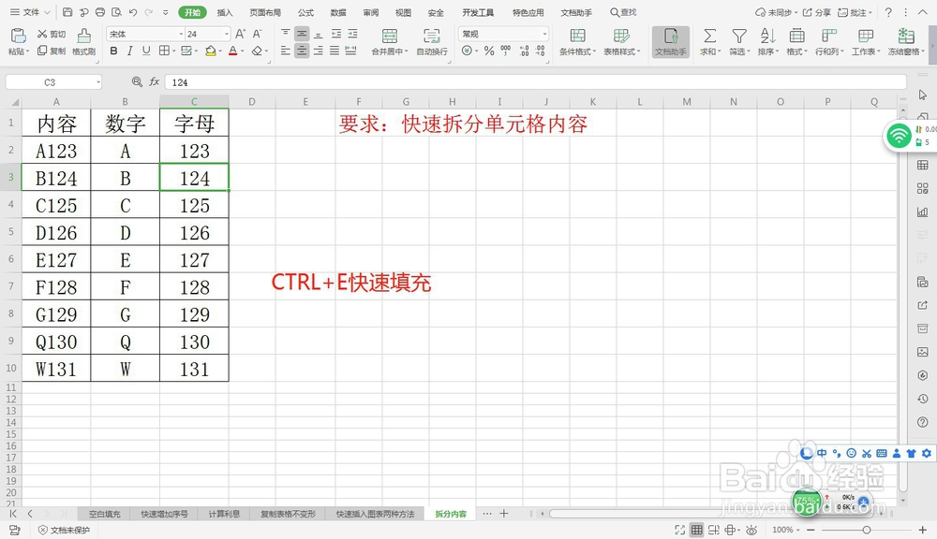Open the name box dropdown arrow

point(98,81)
